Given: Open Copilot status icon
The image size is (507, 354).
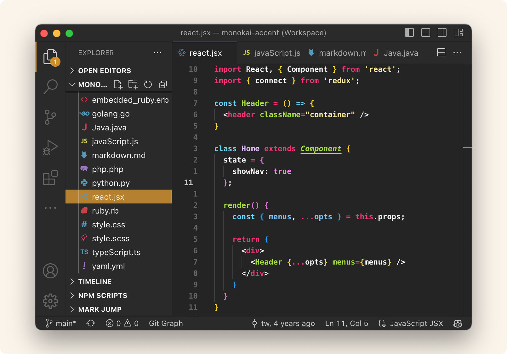Looking at the screenshot, I should (458, 323).
